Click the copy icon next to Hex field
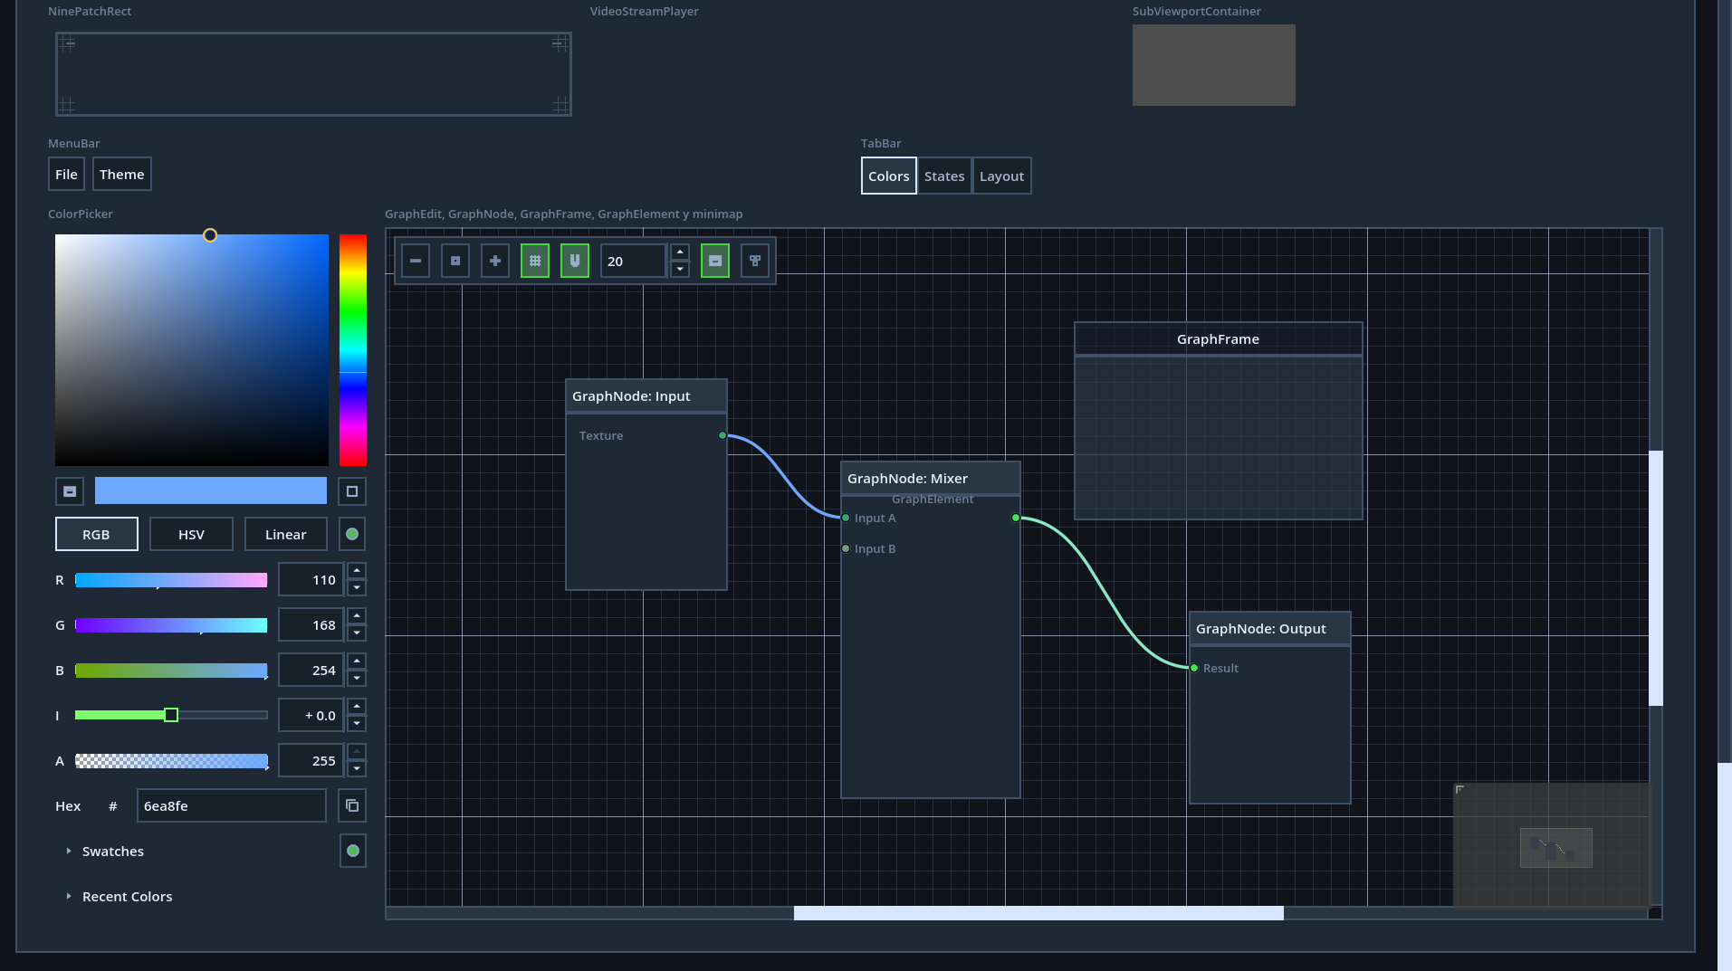 click(x=352, y=805)
